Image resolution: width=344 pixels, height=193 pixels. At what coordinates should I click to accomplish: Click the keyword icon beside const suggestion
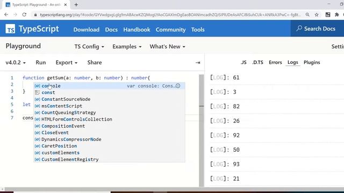(x=37, y=93)
